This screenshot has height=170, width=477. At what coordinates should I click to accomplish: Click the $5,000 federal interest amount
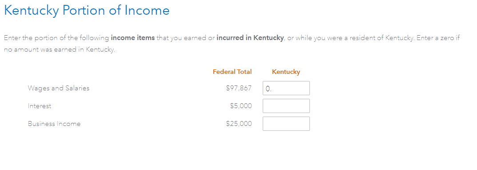pyautogui.click(x=241, y=106)
